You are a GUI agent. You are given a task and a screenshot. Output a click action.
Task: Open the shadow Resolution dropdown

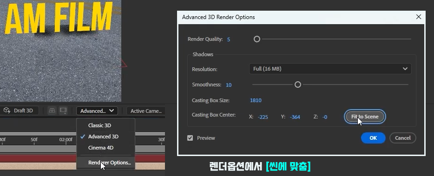[330, 69]
